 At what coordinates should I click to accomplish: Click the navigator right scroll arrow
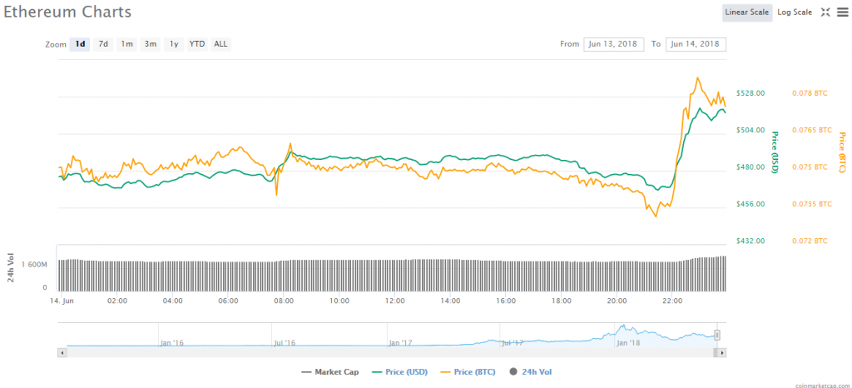(x=722, y=353)
